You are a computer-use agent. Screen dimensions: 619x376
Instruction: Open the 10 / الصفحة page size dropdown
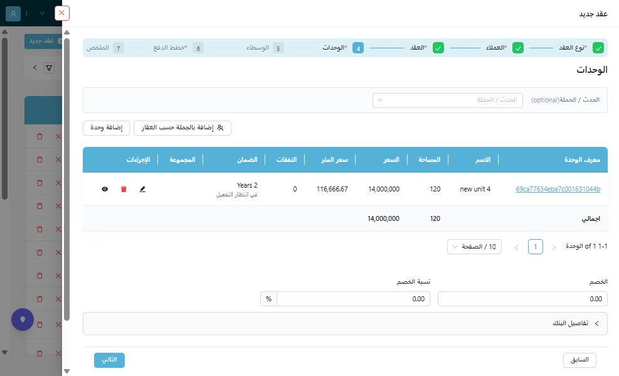click(x=474, y=247)
